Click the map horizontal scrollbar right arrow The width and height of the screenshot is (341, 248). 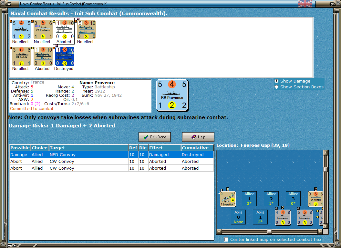pyautogui.click(x=320, y=232)
